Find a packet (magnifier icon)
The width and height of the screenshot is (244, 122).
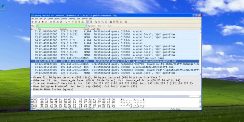click(x=66, y=22)
